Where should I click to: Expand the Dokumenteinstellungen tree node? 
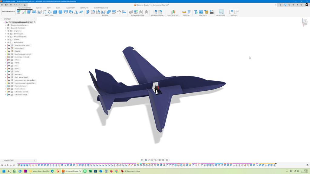tap(5, 25)
